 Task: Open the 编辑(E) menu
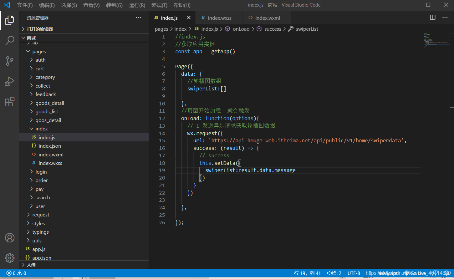tap(47, 5)
